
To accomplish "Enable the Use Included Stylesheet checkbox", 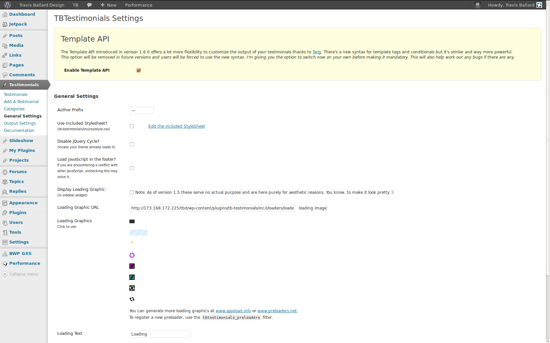I will coord(132,126).
